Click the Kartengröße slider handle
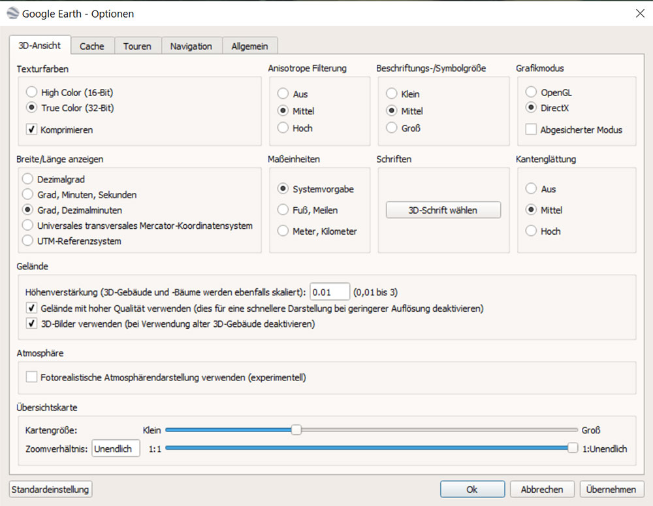The height and width of the screenshot is (506, 653). coord(296,430)
